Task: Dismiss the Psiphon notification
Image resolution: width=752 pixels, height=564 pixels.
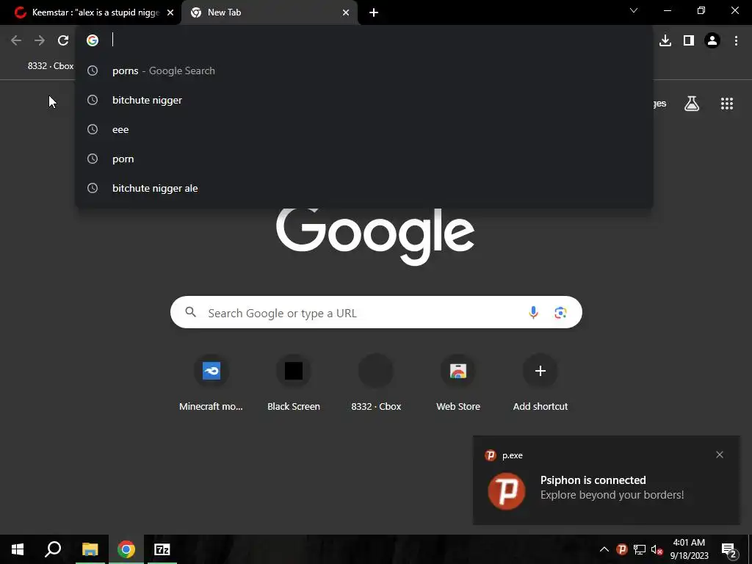Action: pyautogui.click(x=720, y=455)
